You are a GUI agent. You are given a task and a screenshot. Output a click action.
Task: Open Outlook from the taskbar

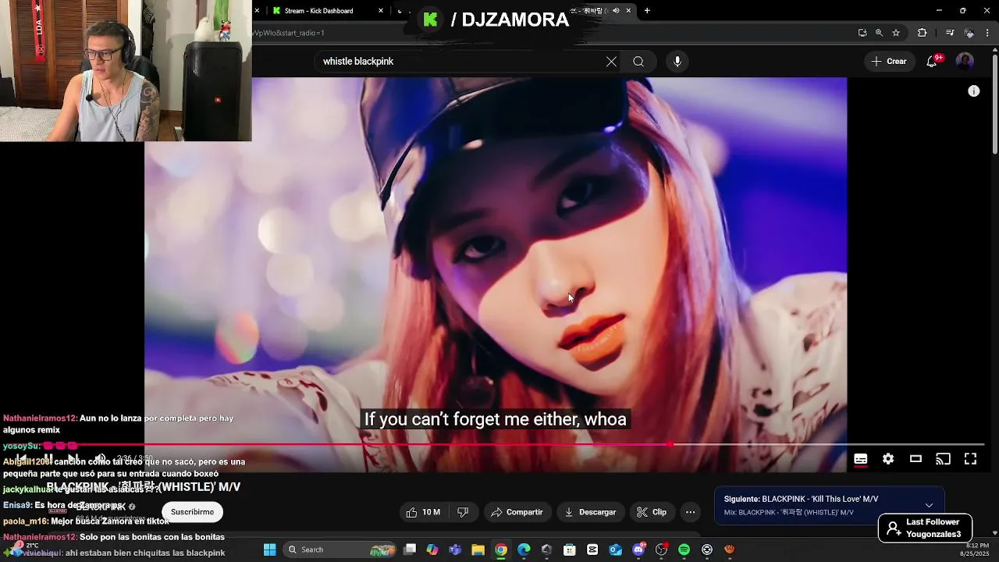click(x=616, y=550)
